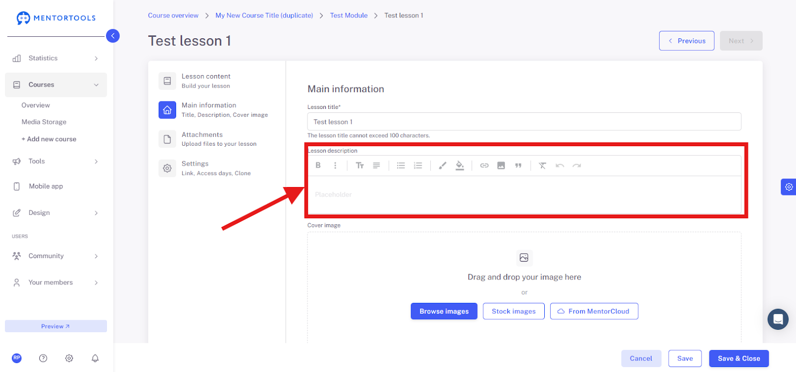Image resolution: width=796 pixels, height=372 pixels.
Task: Apply blockquote formatting
Action: 518,166
